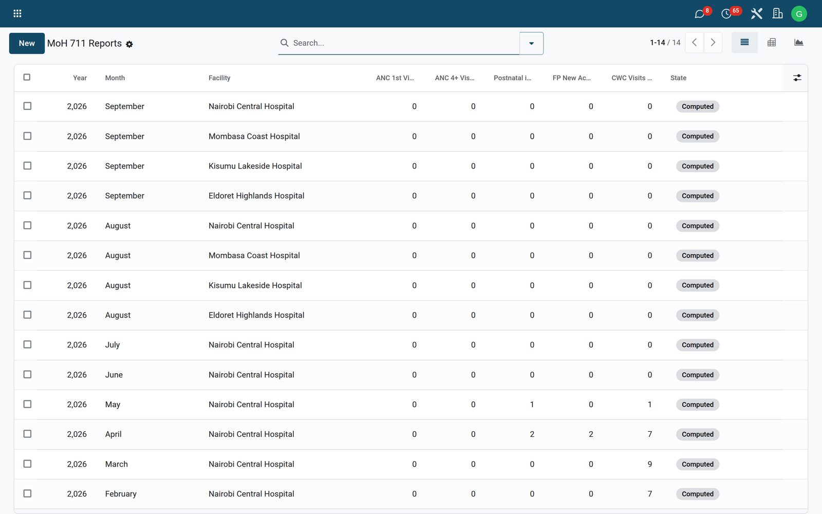Open the messages conversation icon
822x514 pixels.
[x=699, y=14]
